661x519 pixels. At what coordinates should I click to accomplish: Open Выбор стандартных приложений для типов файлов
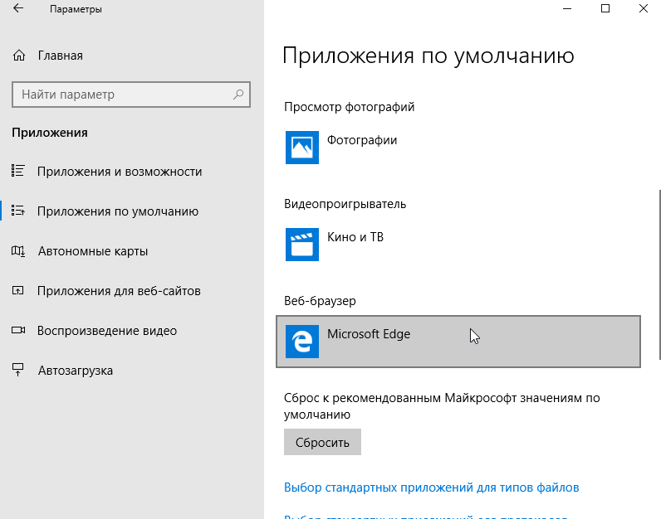(x=431, y=487)
